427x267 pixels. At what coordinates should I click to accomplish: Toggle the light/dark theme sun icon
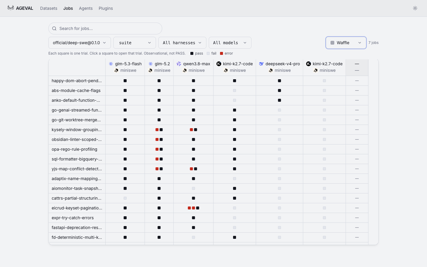415,8
